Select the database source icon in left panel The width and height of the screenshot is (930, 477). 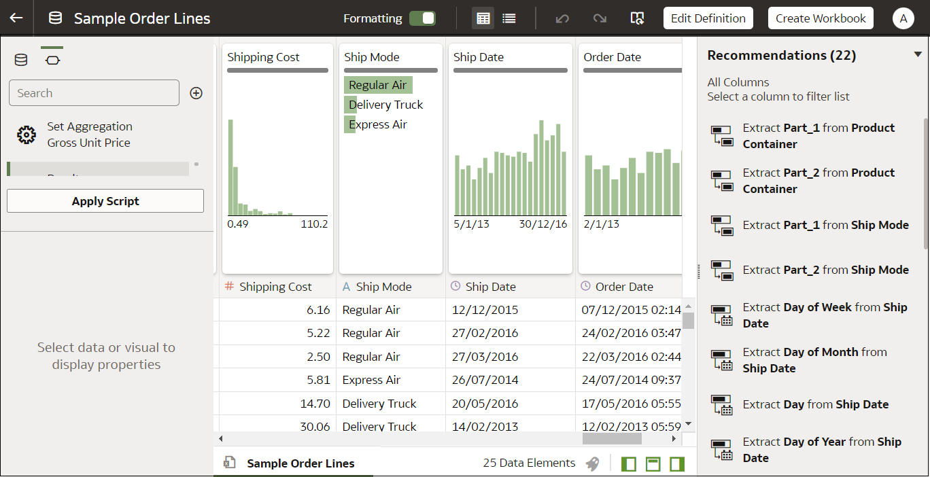(x=20, y=60)
